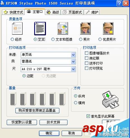The width and height of the screenshot is (130, 138).
Task: Click the 确定 OK button
Action: point(49,133)
